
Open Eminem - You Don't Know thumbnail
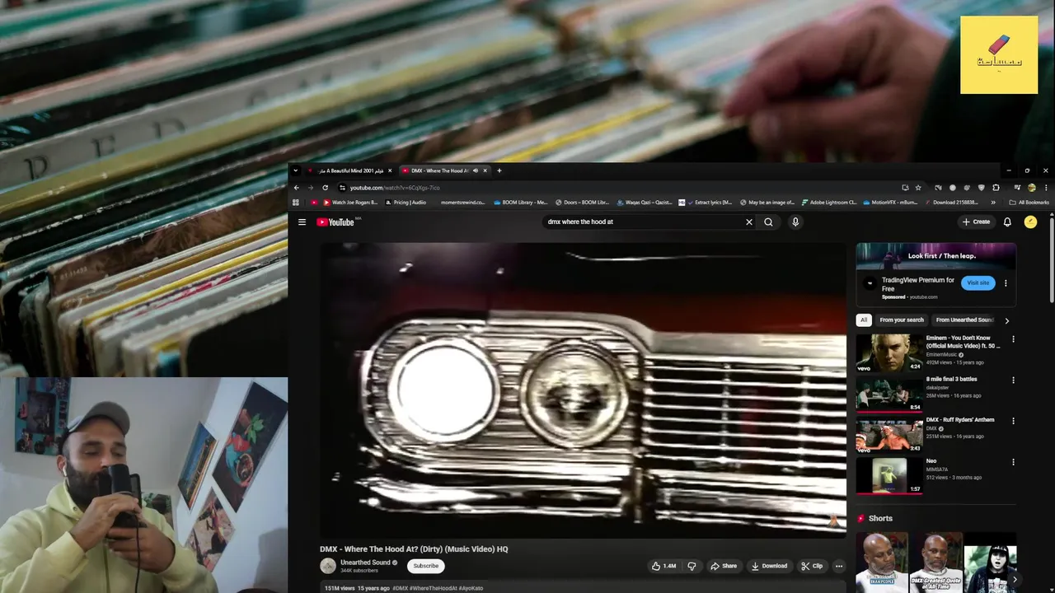[889, 353]
